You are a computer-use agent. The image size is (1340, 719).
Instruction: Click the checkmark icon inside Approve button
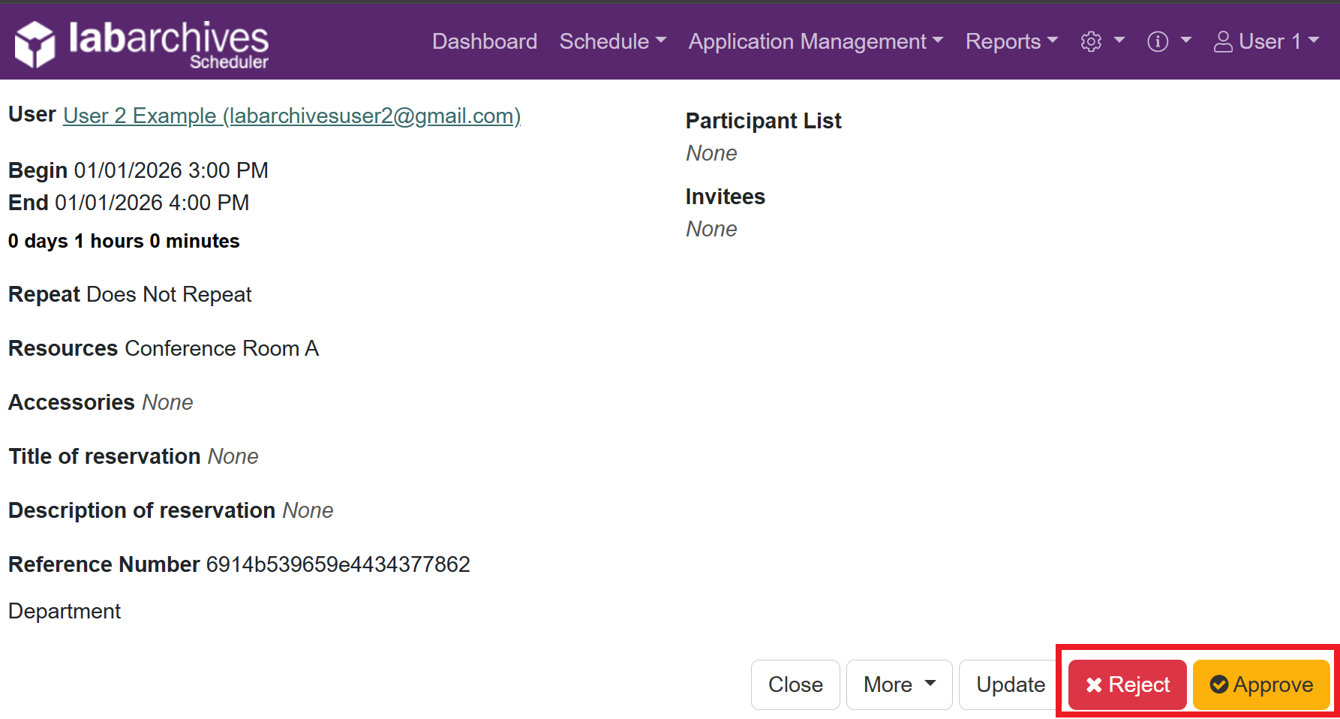1221,684
